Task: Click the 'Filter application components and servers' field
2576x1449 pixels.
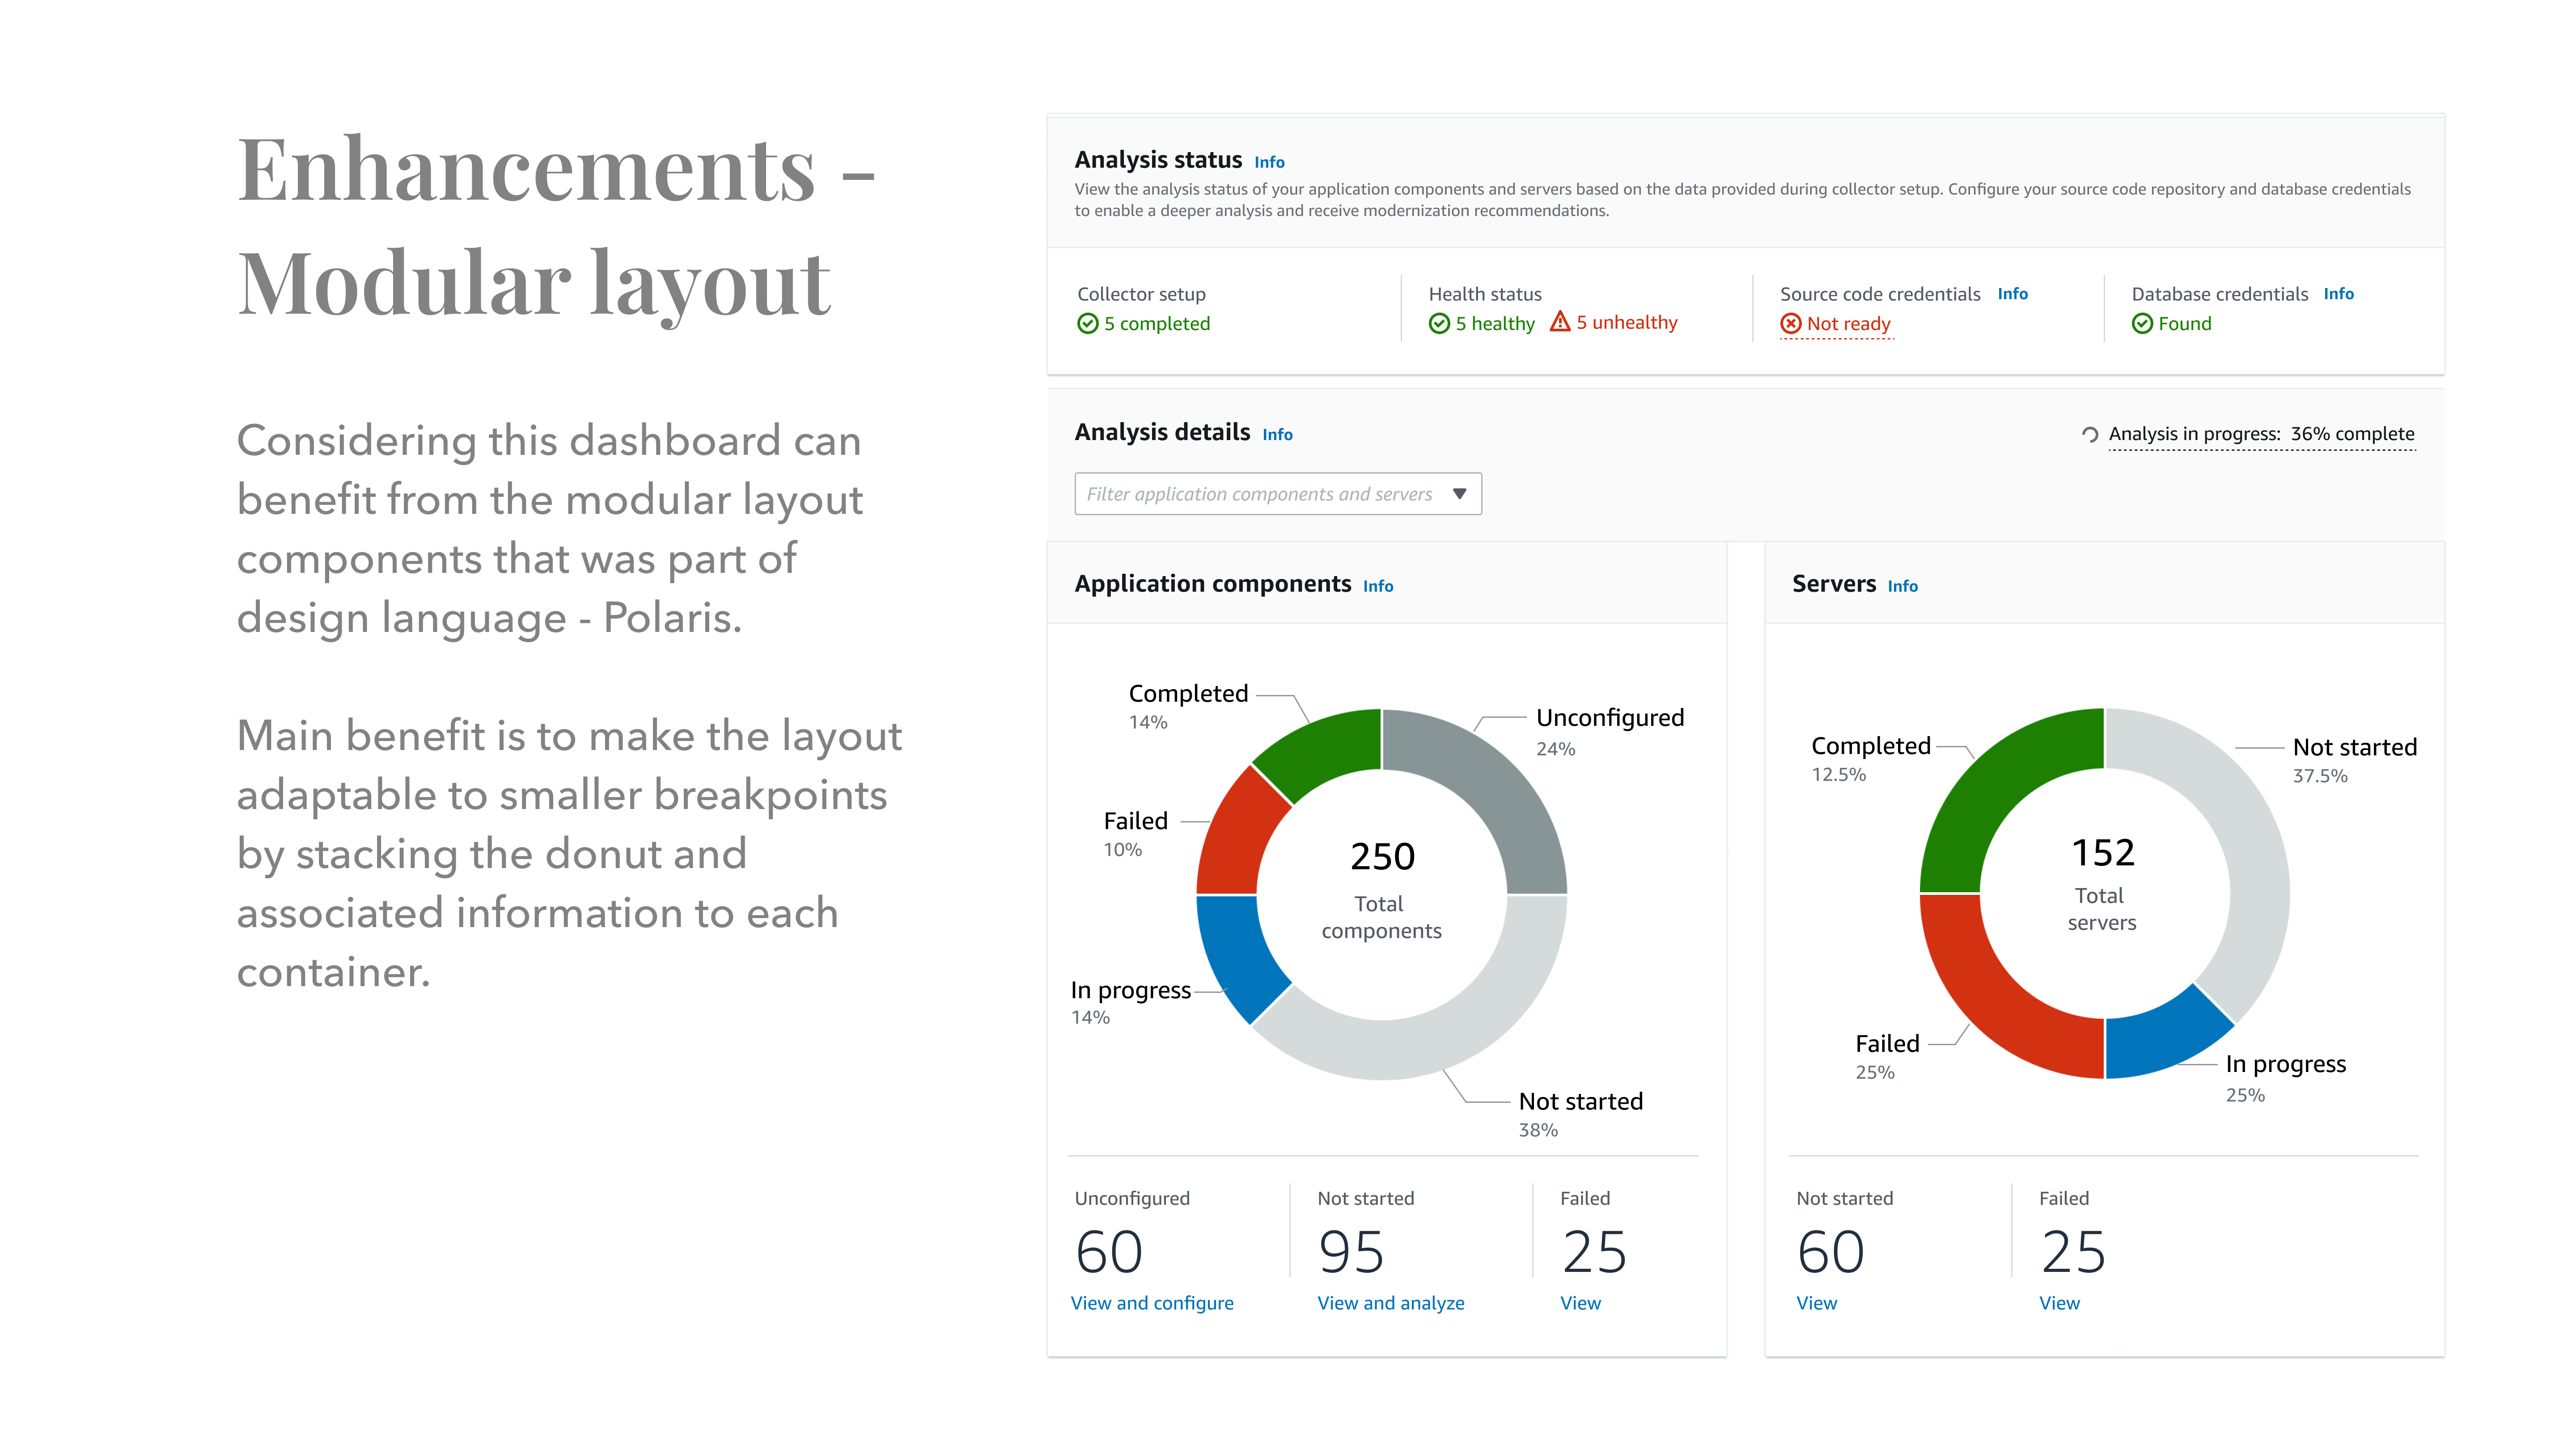Action: (x=1259, y=494)
